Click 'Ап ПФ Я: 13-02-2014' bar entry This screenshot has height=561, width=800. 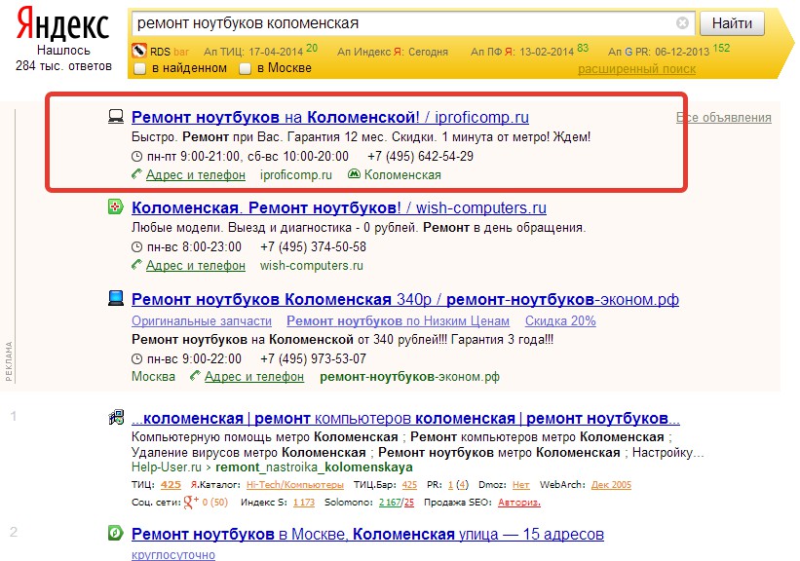529,51
